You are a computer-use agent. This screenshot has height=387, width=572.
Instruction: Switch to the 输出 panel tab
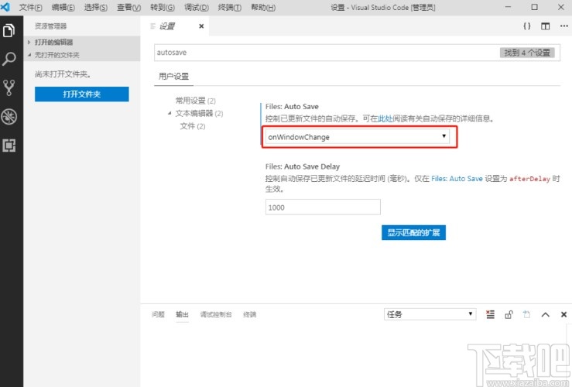point(182,314)
